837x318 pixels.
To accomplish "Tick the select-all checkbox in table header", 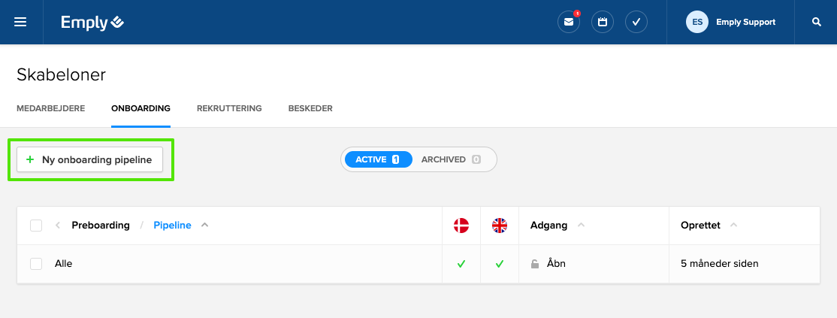I will [x=36, y=226].
